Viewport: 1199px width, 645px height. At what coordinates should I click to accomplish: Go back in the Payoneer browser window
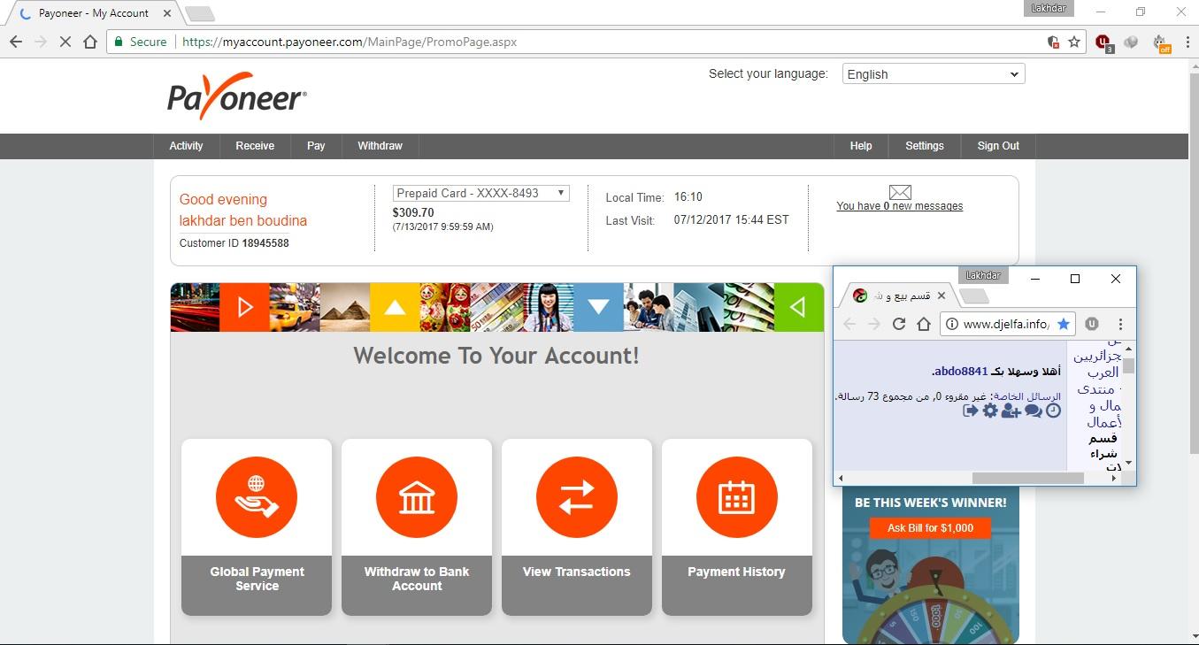pyautogui.click(x=16, y=42)
